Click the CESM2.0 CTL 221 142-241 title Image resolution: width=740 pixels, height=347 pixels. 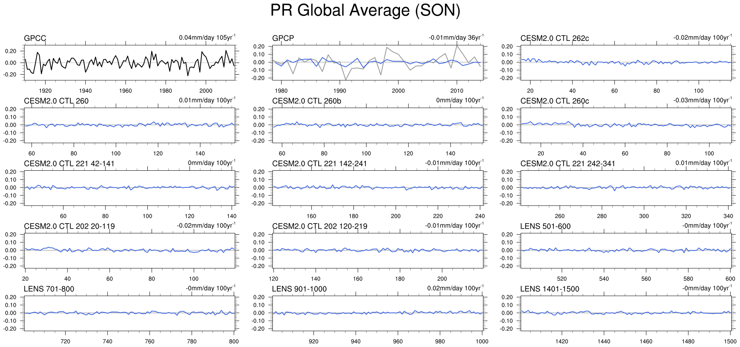coord(319,164)
